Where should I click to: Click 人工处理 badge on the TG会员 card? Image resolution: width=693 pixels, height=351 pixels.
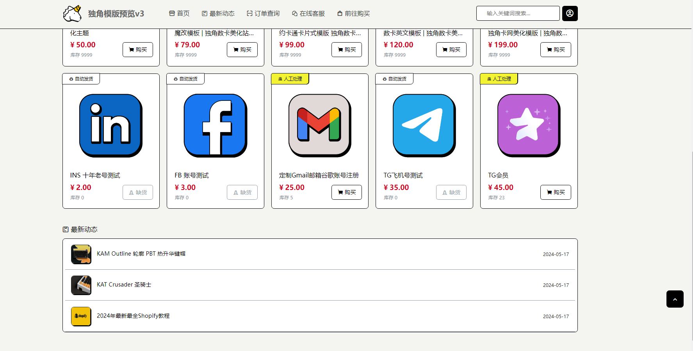pos(499,79)
